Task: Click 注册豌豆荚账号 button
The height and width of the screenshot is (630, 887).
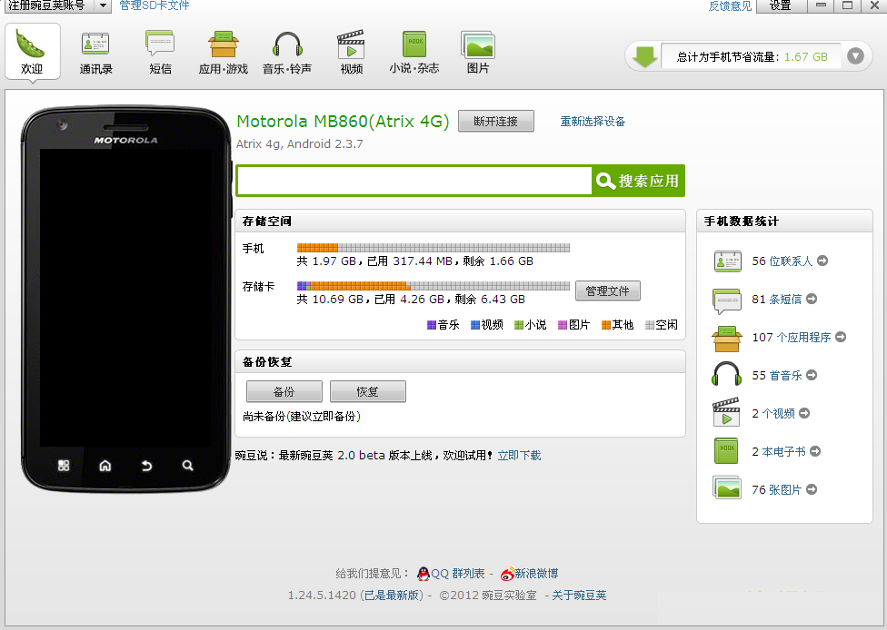Action: [x=47, y=5]
